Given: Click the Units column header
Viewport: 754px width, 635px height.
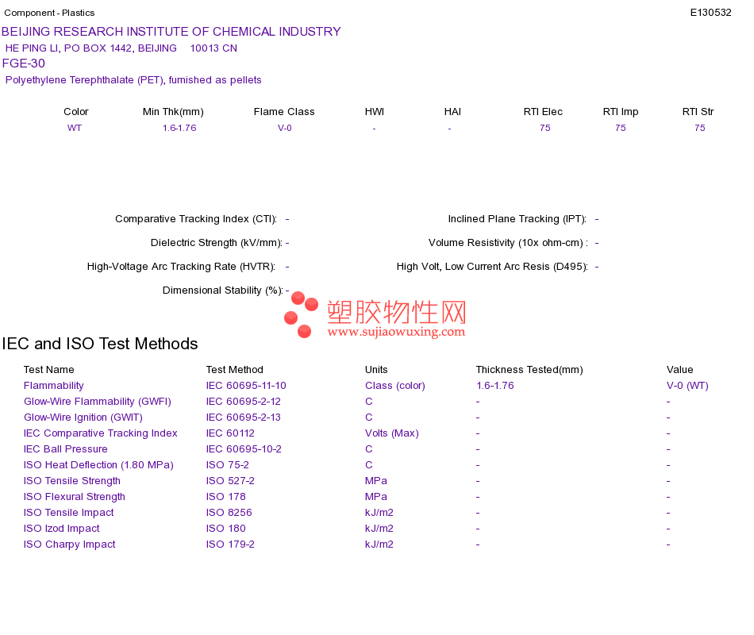Looking at the screenshot, I should point(376,370).
